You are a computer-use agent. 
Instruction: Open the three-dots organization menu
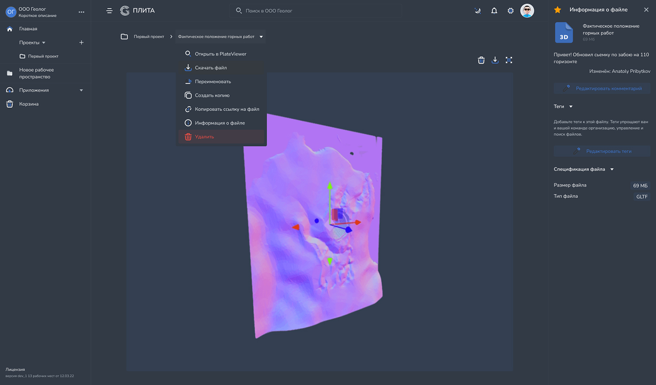coord(81,12)
